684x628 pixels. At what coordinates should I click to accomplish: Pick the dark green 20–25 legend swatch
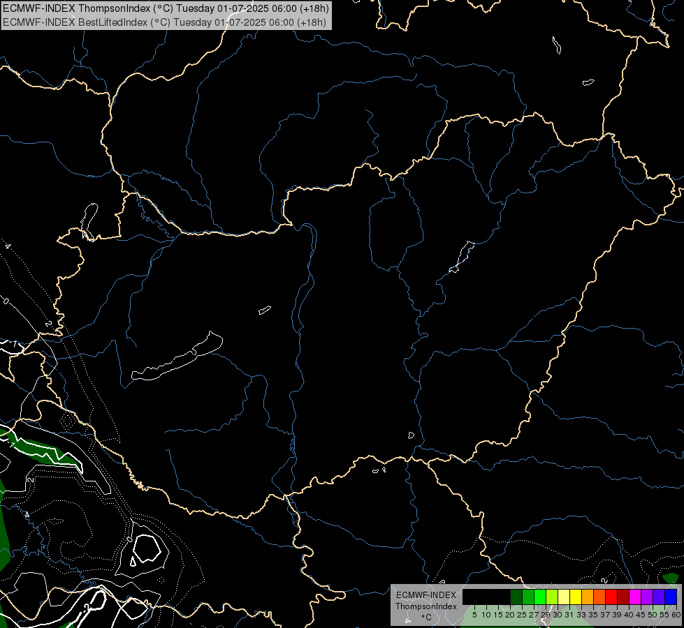coord(516,597)
